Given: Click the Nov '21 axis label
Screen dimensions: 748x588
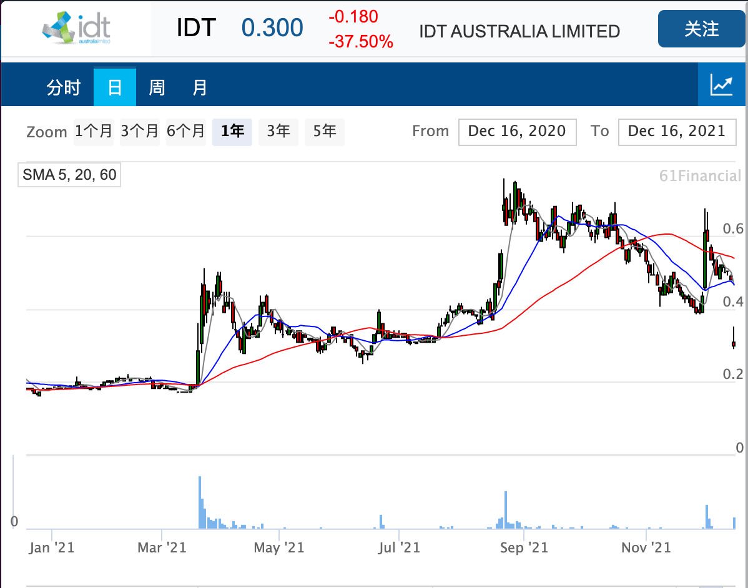Looking at the screenshot, I should 646,547.
